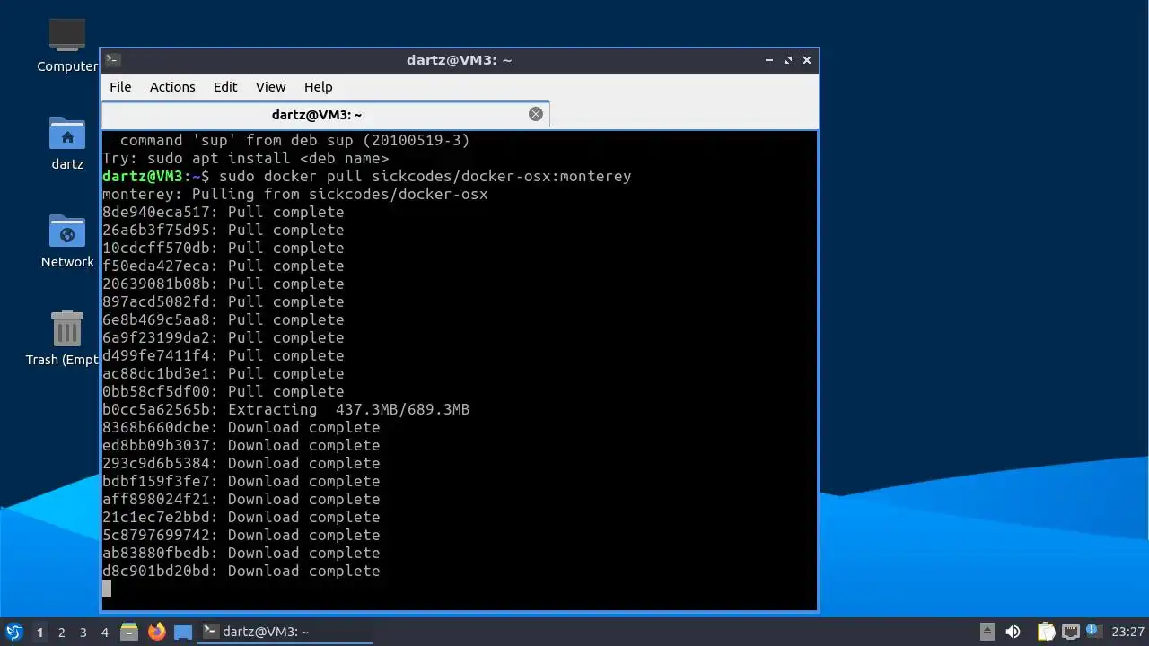The width and height of the screenshot is (1149, 646).
Task: Open the Lubuntu start menu
Action: pyautogui.click(x=13, y=632)
